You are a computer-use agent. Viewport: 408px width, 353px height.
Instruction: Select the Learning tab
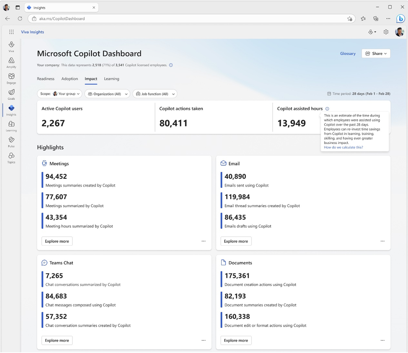click(112, 79)
